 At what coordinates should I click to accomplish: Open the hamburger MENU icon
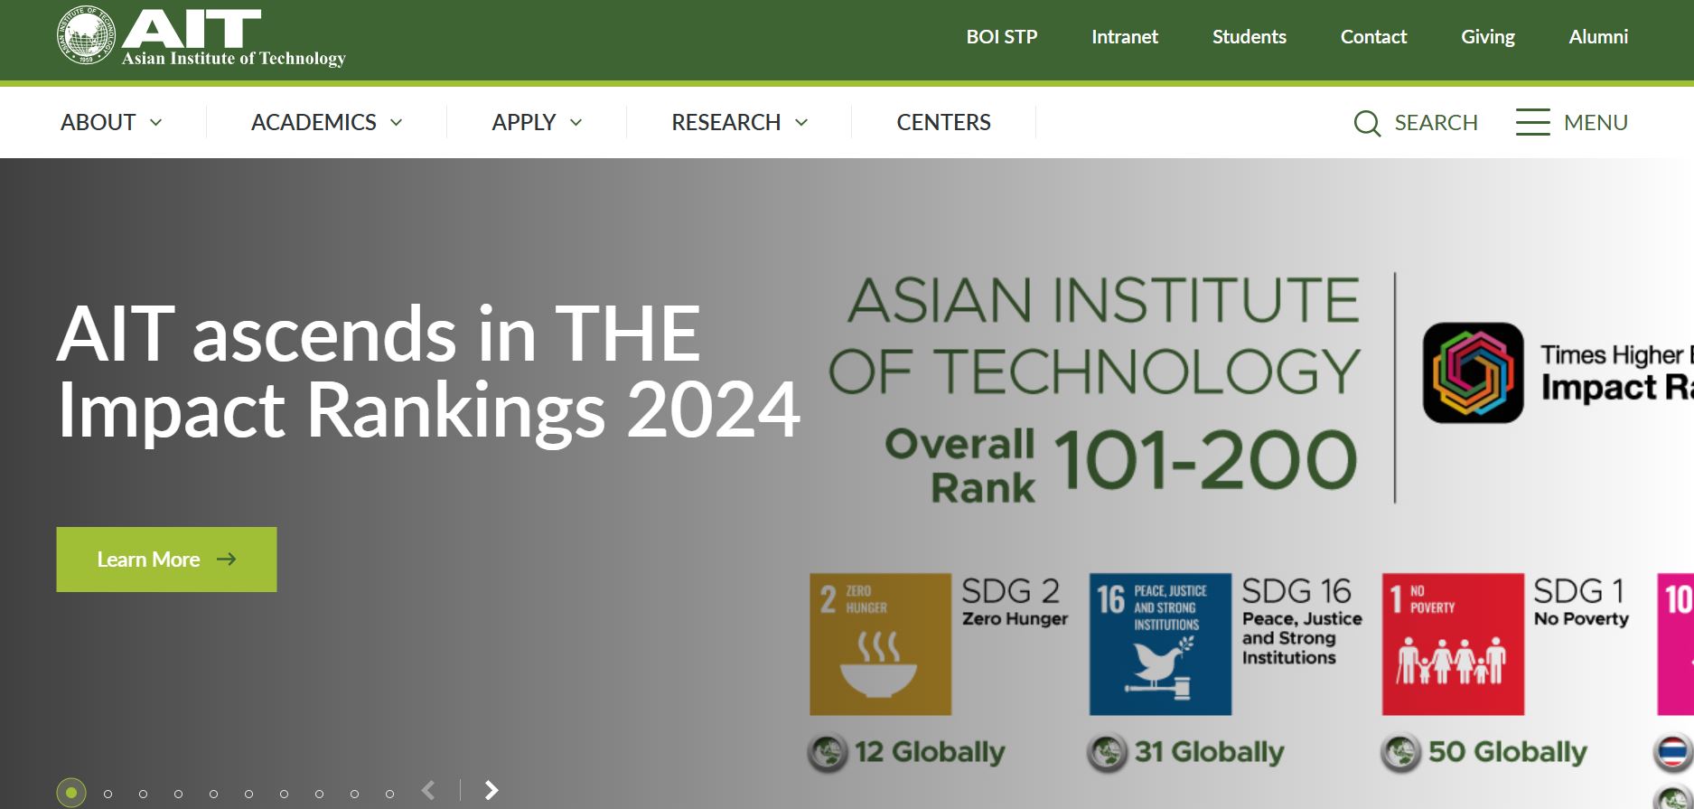pyautogui.click(x=1532, y=122)
